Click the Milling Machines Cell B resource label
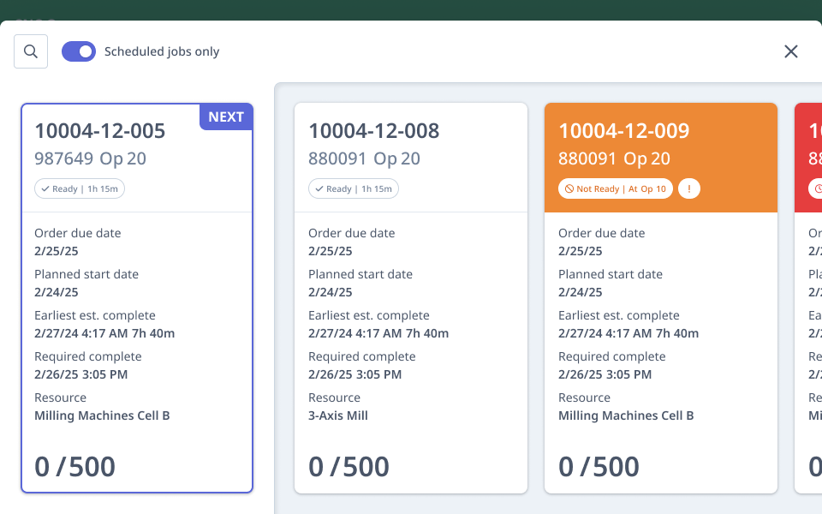Image resolution: width=822 pixels, height=514 pixels. (x=103, y=415)
